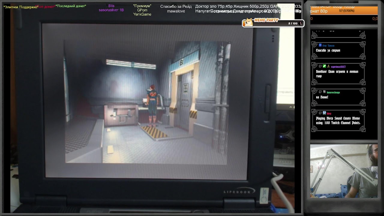Click the "Элитная Поддержка" label
384x216 pixels.
pyautogui.click(x=21, y=7)
